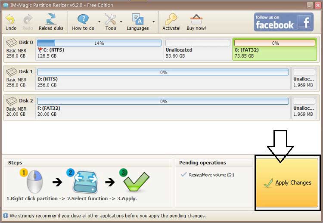Click the steps instruction text line
This screenshot has width=323, height=223.
[x=71, y=198]
